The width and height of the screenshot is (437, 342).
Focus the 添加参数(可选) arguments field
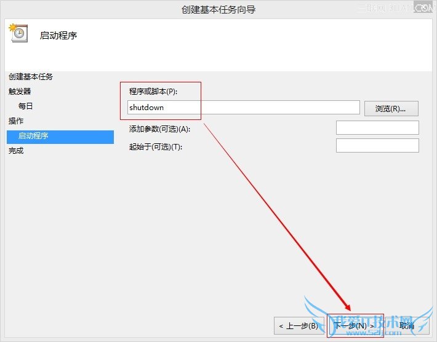pos(377,128)
